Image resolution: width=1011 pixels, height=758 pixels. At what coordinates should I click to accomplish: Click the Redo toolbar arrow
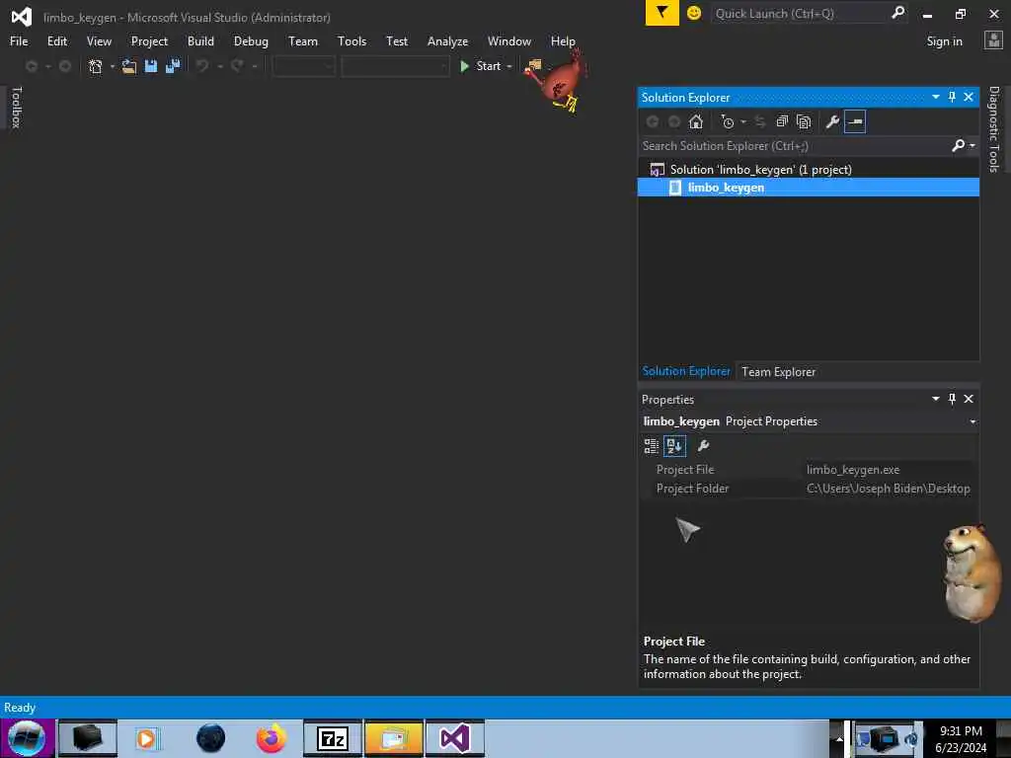point(237,66)
